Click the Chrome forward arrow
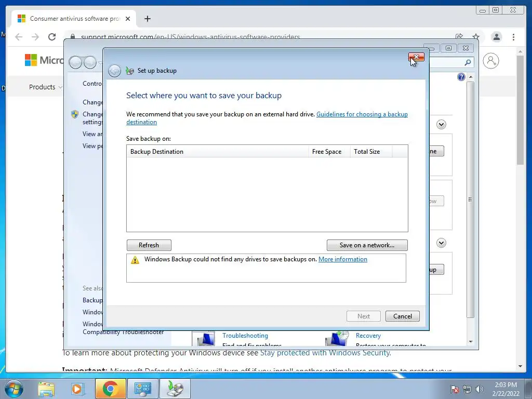532x399 pixels. click(x=35, y=37)
